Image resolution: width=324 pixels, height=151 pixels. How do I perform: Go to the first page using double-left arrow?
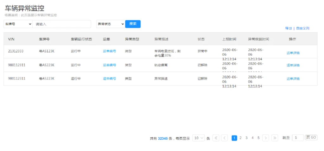click(216, 138)
